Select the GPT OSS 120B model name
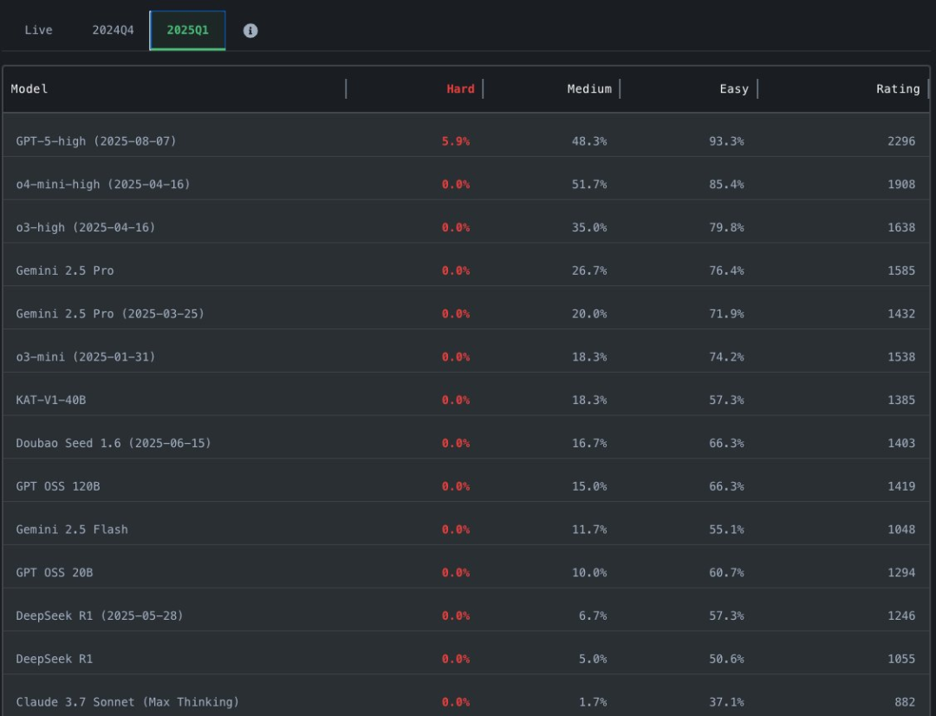The image size is (936, 716). pyautogui.click(x=58, y=486)
